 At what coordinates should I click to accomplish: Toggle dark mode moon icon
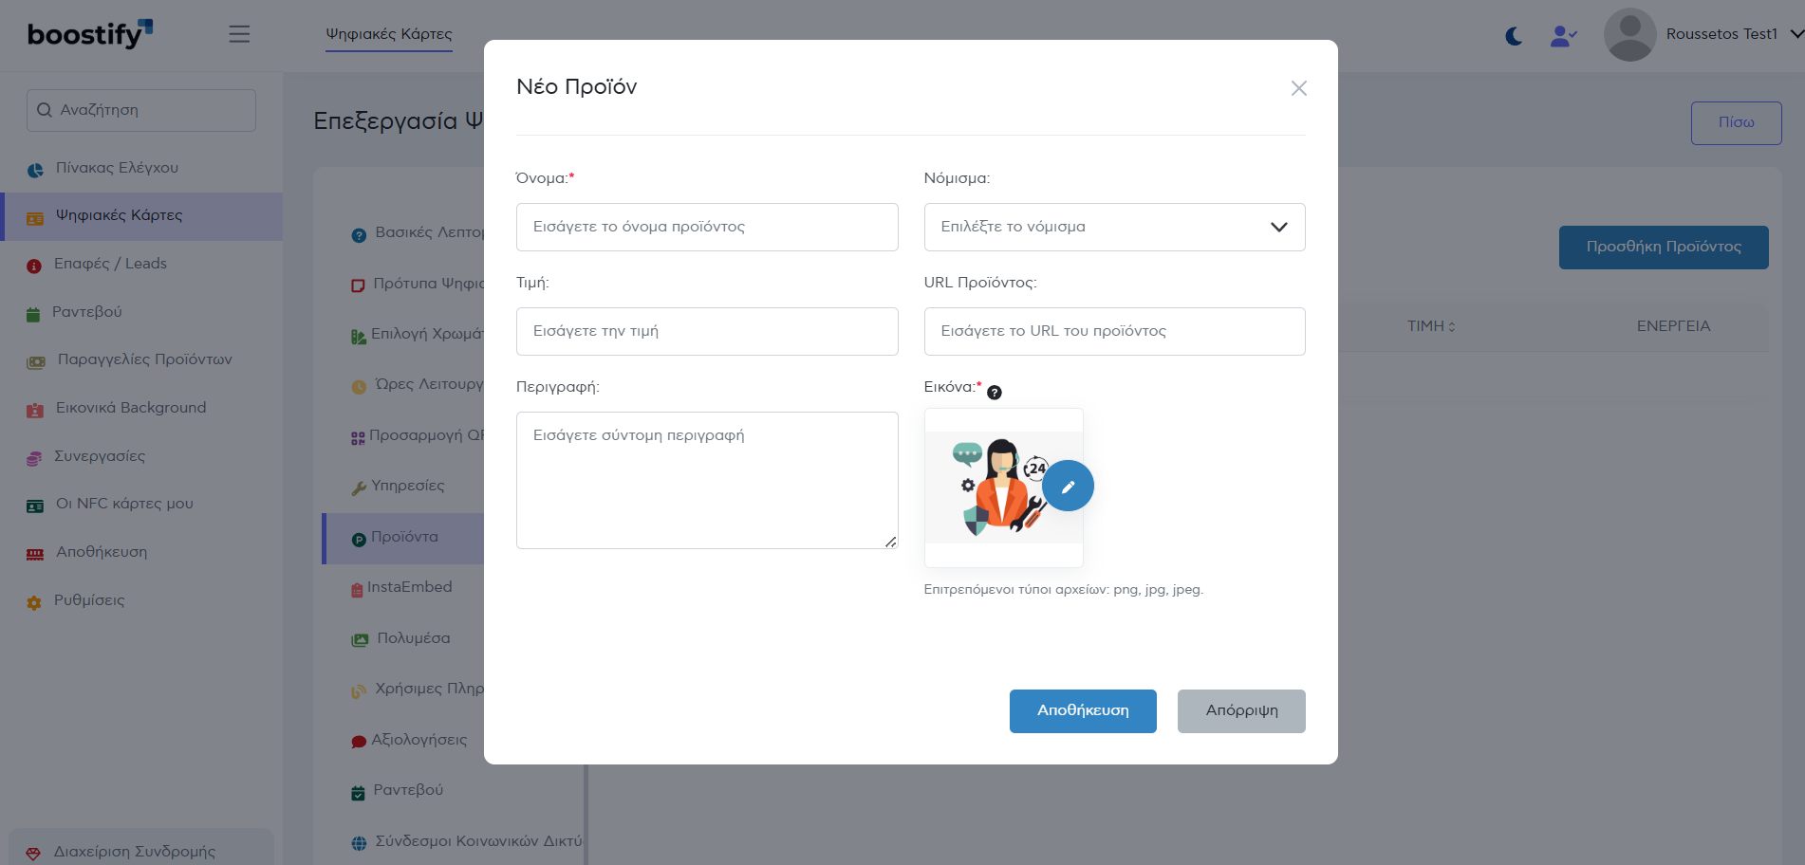click(1514, 36)
